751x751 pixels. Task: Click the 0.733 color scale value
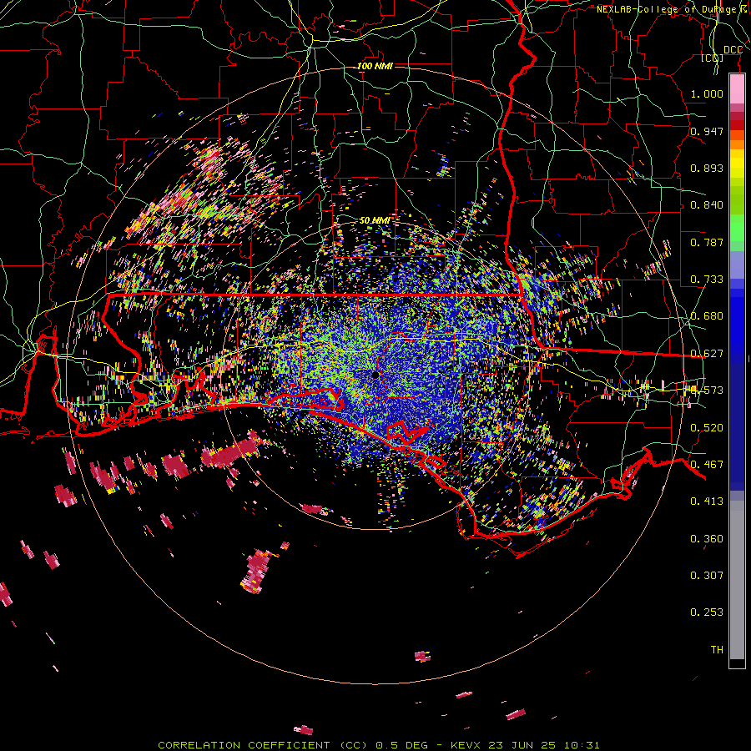(x=707, y=280)
